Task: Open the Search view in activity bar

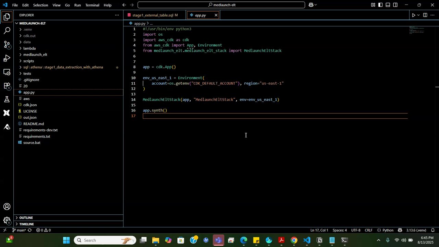Action: (x=7, y=31)
